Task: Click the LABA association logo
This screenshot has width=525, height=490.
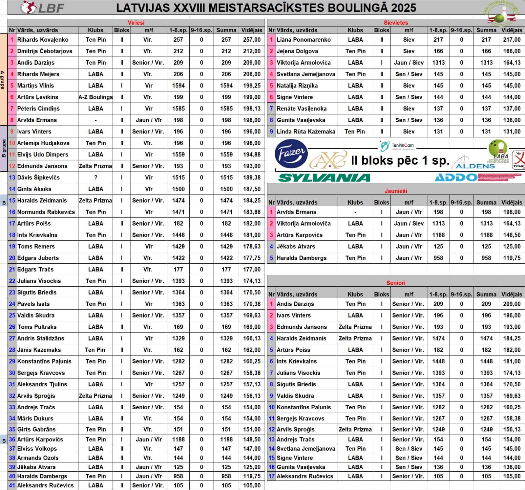Action: coord(498,152)
